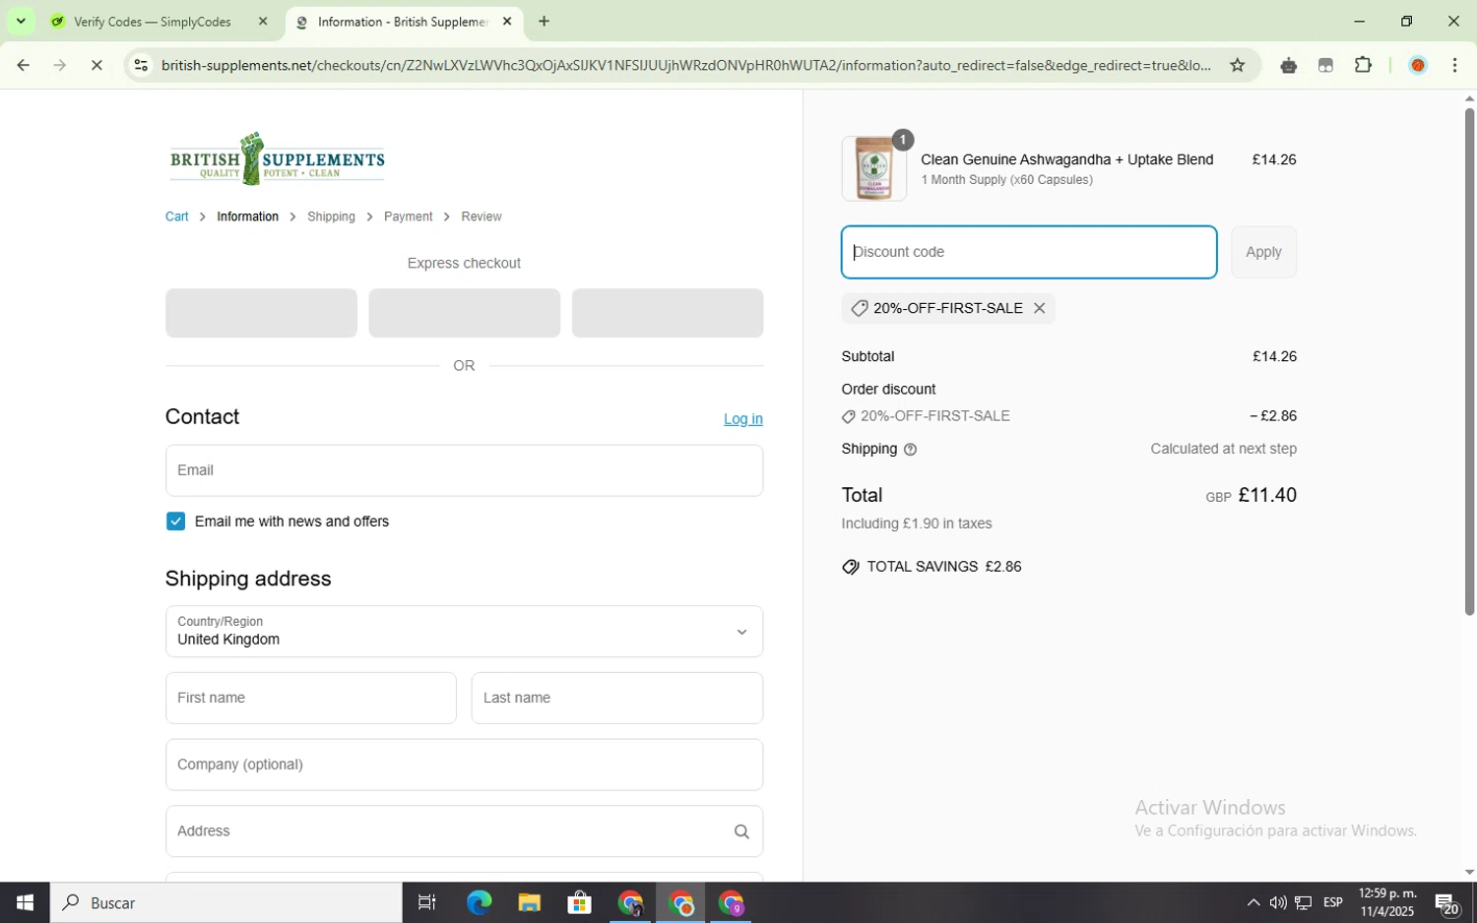Show hidden system tray icons chevron
The image size is (1477, 923).
click(1252, 902)
